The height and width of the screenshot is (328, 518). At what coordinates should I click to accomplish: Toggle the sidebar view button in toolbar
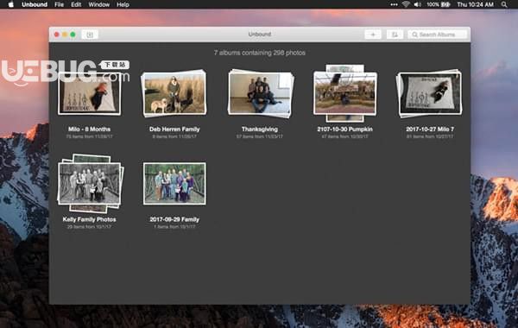click(x=90, y=35)
